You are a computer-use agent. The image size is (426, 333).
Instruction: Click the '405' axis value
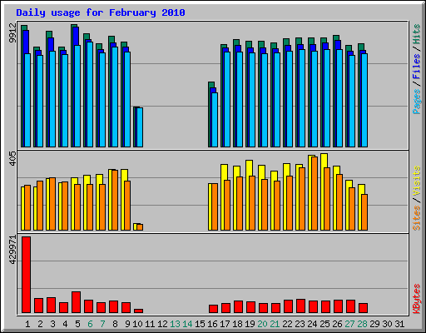tap(12, 159)
